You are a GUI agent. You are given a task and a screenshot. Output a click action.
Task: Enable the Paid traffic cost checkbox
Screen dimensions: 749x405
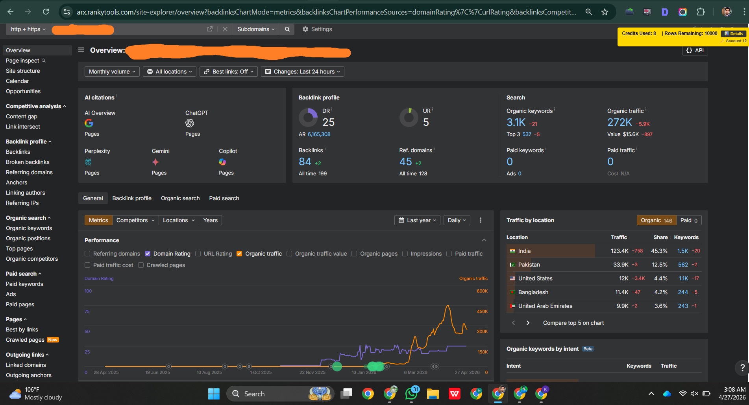pyautogui.click(x=87, y=265)
